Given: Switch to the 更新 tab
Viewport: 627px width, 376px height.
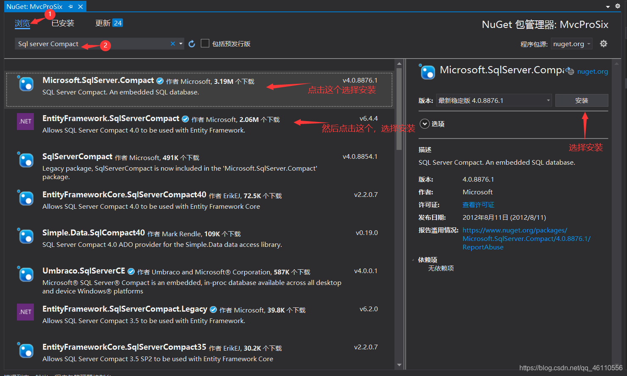Looking at the screenshot, I should tap(103, 23).
